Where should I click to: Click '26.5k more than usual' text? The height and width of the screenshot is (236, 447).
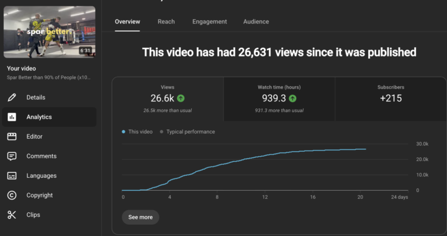click(x=168, y=110)
